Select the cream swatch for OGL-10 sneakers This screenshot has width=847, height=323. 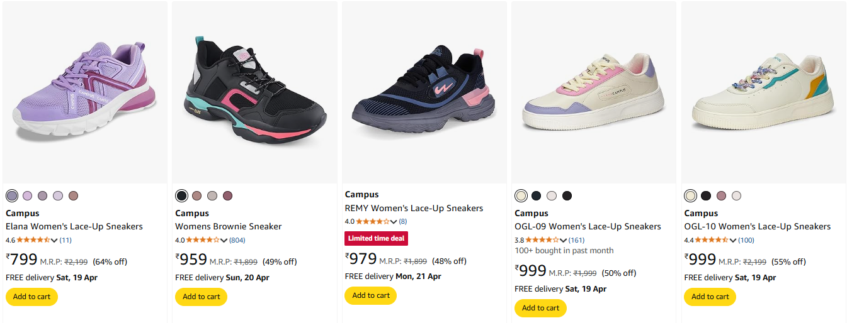coord(690,196)
